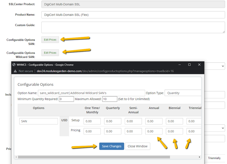Click the popup URL address text

click(105, 71)
